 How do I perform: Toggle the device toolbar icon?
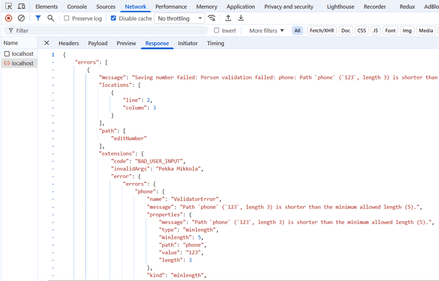(21, 7)
